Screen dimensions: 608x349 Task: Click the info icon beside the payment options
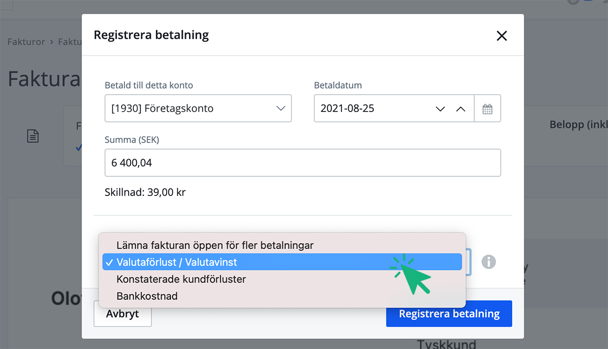click(x=489, y=262)
